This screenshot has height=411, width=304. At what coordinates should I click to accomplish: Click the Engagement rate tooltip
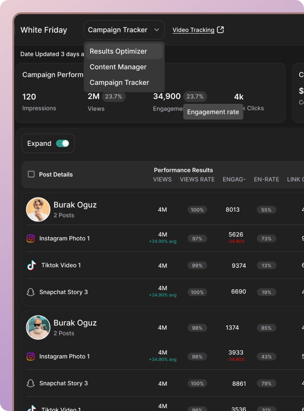pyautogui.click(x=213, y=112)
